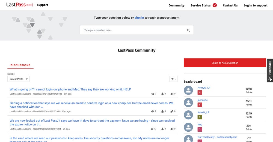Open the Feedback side tab
The image size is (273, 142).
point(270,70)
